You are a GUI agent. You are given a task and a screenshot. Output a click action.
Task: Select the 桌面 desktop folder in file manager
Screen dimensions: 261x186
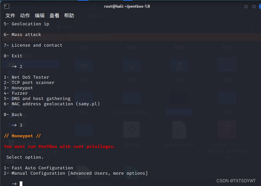pyautogui.click(x=227, y=70)
